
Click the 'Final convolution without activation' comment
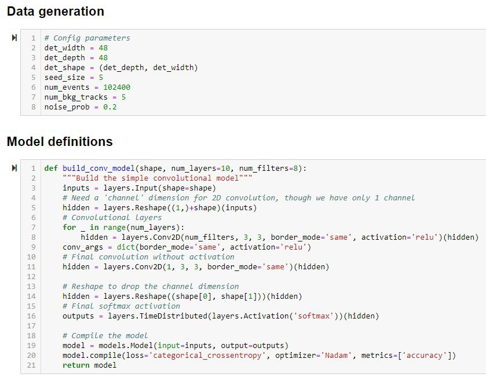pyautogui.click(x=148, y=257)
